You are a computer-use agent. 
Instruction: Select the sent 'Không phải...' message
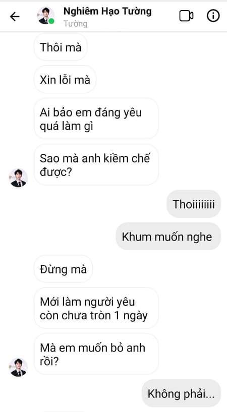pos(181,393)
